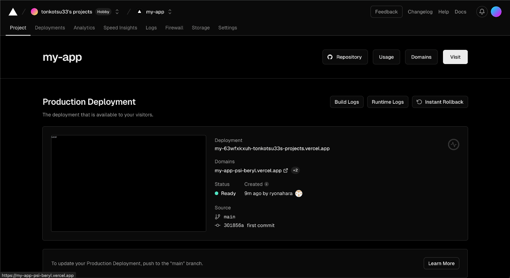Viewport: 510px width, 278px height.
Task: Click the '9m ago by ryonahara' text
Action: (x=268, y=193)
